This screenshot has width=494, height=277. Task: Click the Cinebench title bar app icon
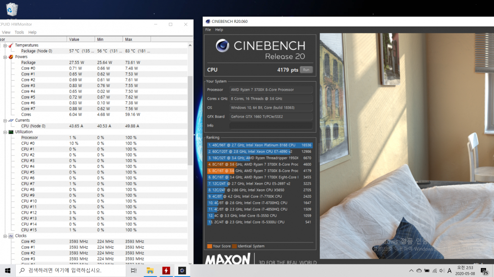[x=207, y=22]
